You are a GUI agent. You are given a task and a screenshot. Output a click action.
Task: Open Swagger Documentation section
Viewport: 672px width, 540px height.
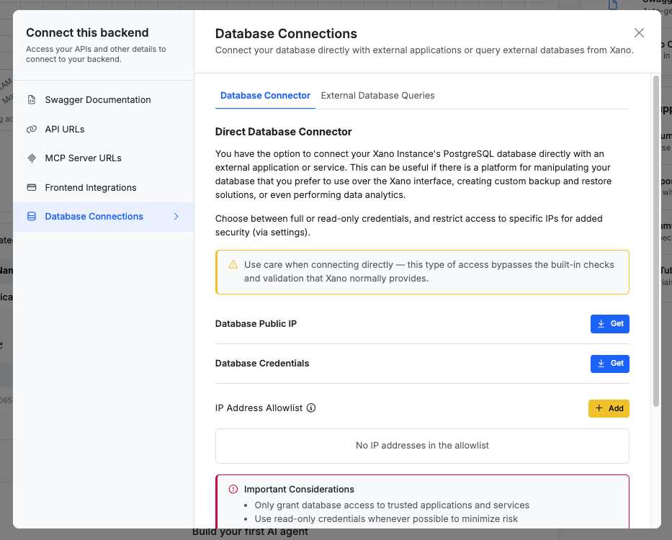[103, 100]
